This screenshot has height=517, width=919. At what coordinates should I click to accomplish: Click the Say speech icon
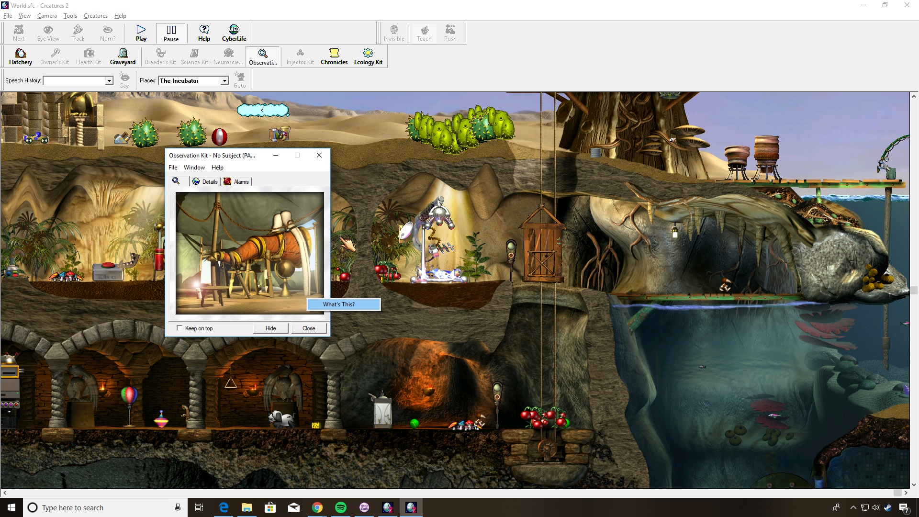click(124, 79)
